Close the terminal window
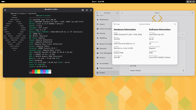This screenshot has height=110, width=196. tap(91, 10)
